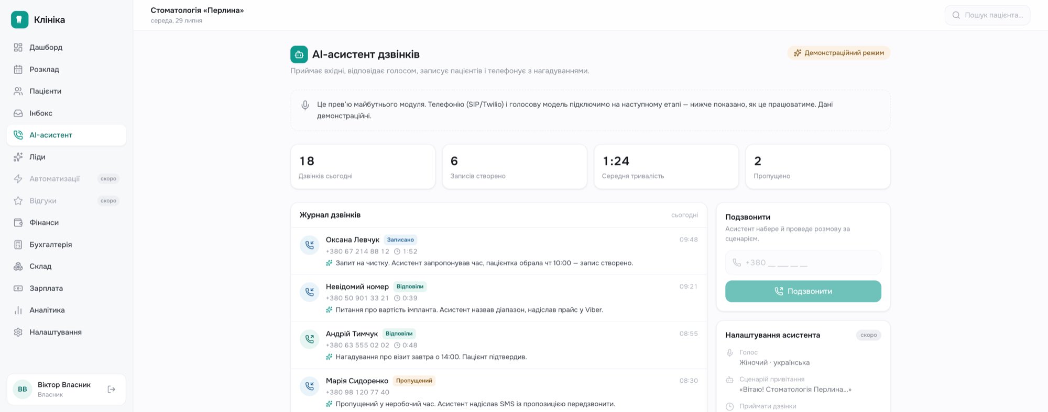Click the скоро badge beside Налаштування асистента

click(868, 335)
